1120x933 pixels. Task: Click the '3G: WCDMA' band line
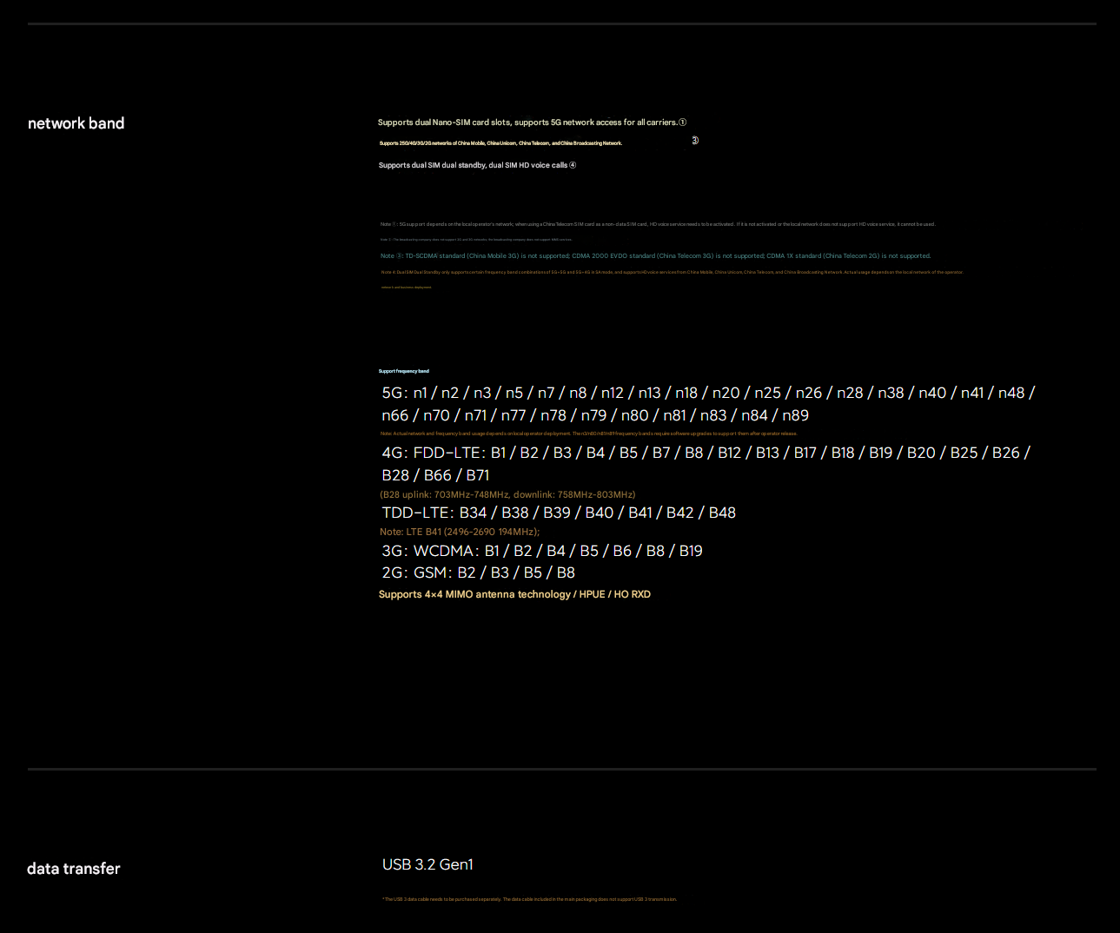coord(541,551)
